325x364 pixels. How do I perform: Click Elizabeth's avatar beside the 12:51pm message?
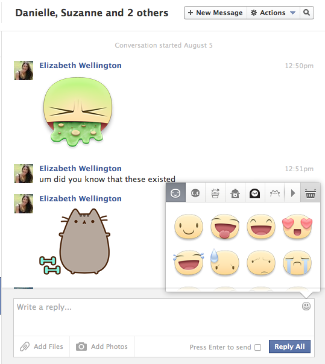click(24, 174)
